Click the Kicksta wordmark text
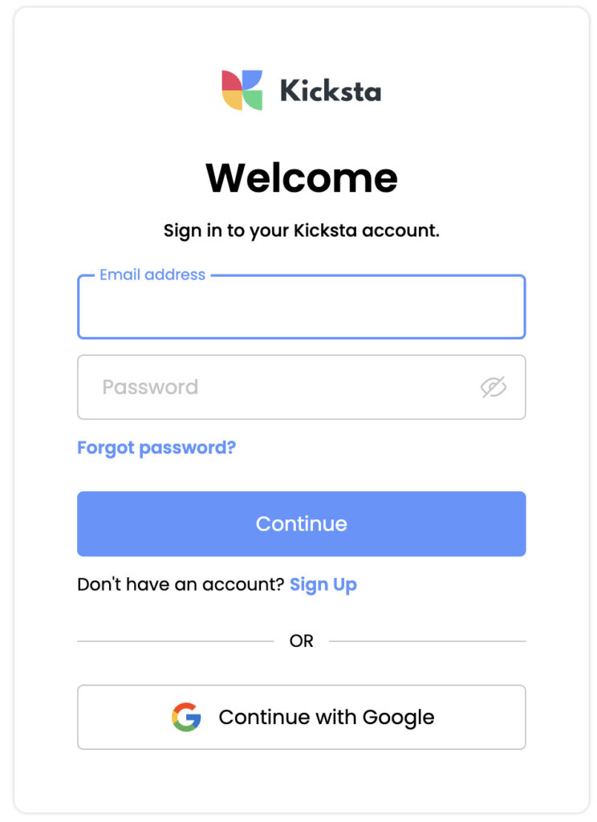The width and height of the screenshot is (597, 822). 329,91
